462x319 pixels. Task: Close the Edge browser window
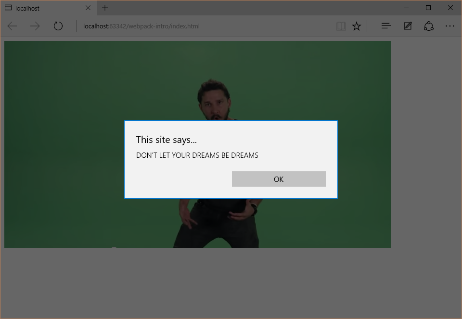pyautogui.click(x=450, y=8)
